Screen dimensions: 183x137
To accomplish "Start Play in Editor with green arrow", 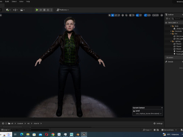I will click(37, 10).
